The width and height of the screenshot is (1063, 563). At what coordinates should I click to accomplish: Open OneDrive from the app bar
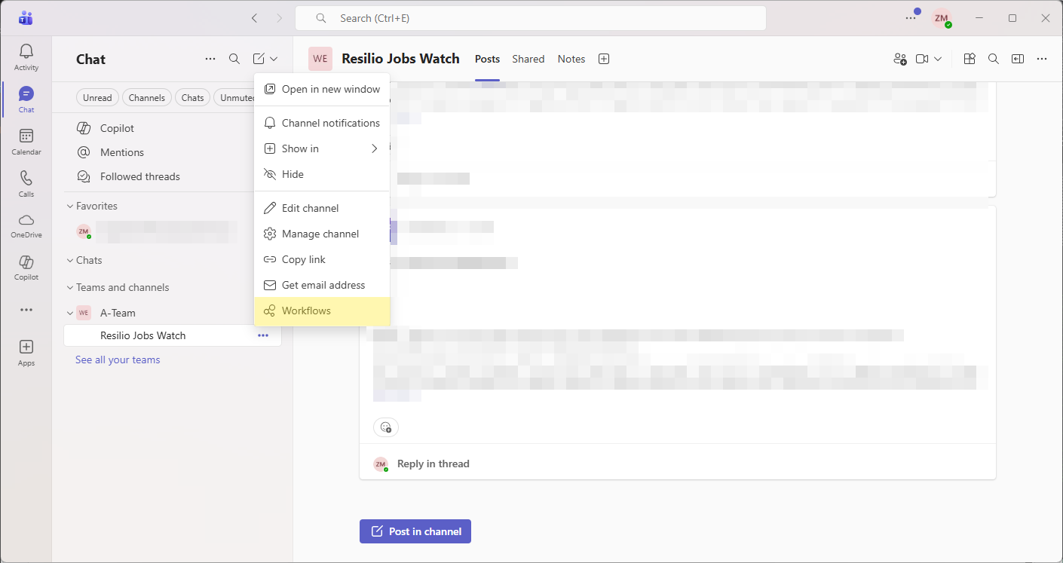26,225
